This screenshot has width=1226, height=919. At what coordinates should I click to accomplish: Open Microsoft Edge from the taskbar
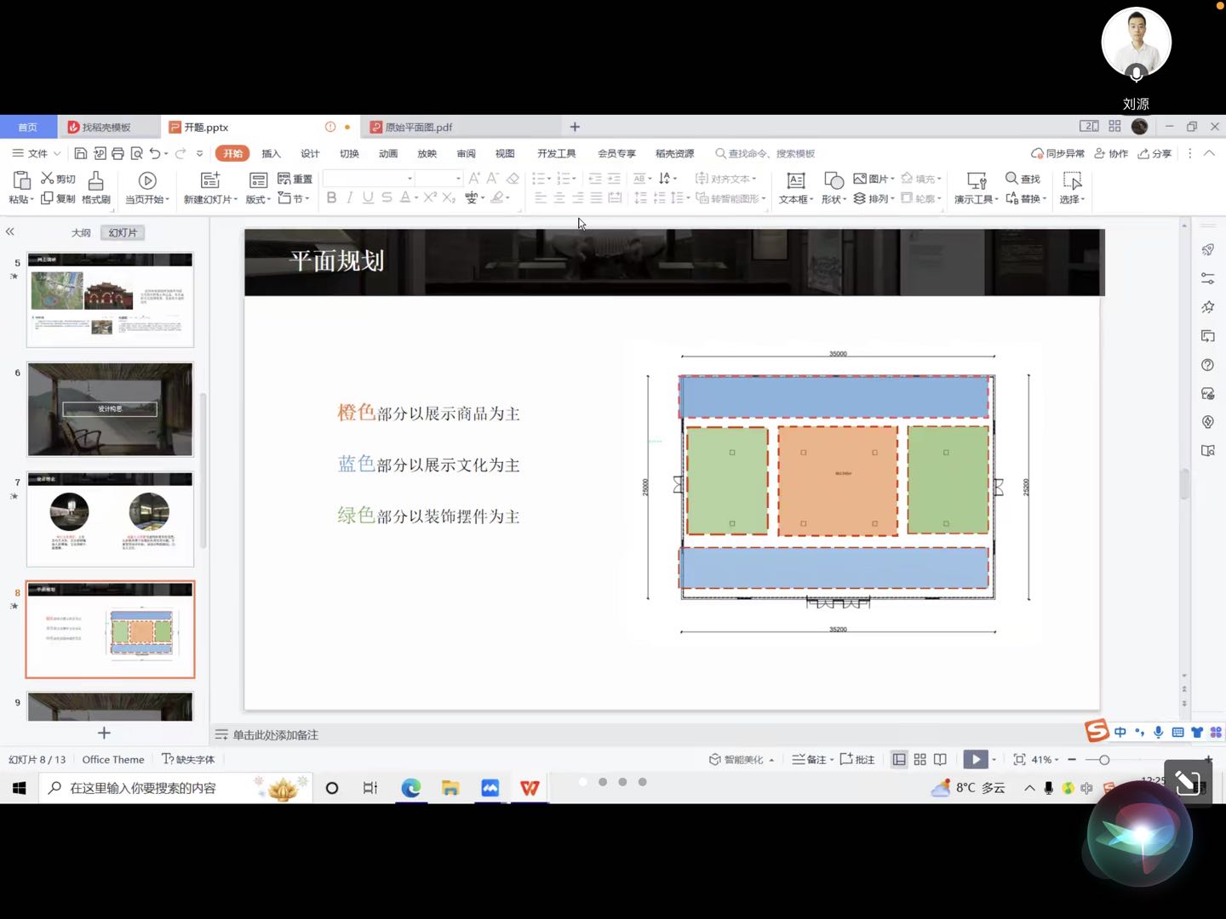(x=411, y=788)
